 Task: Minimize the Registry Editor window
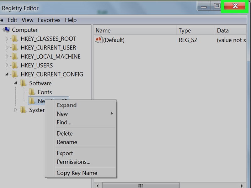(204, 7)
